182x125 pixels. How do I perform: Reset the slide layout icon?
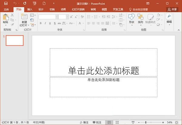pyautogui.click(x=32, y=20)
